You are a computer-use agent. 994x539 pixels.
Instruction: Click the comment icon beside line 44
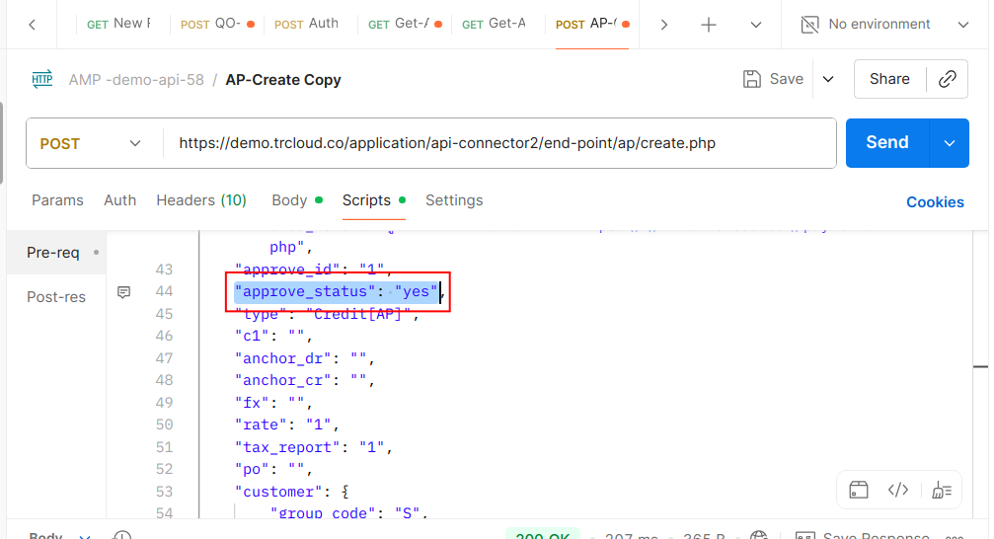pyautogui.click(x=124, y=292)
